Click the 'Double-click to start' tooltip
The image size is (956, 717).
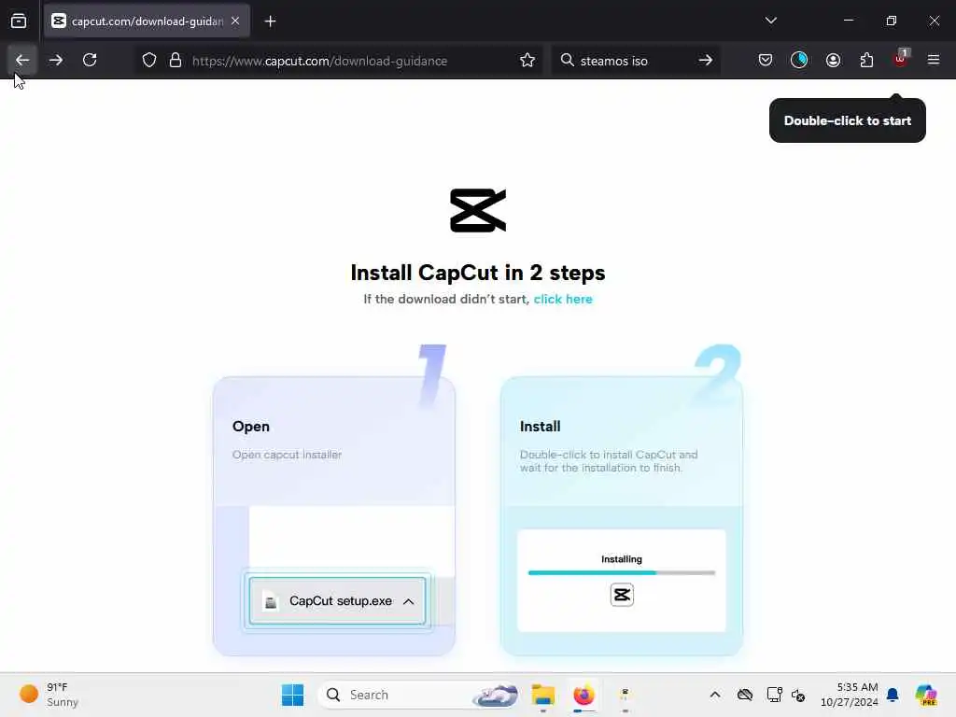[x=848, y=120]
